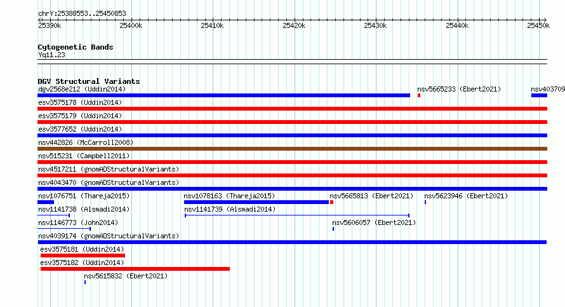Click the nsv4039174 (gnomADStructuralVariants) label
Screen dimensions: 565x307
(x=109, y=236)
